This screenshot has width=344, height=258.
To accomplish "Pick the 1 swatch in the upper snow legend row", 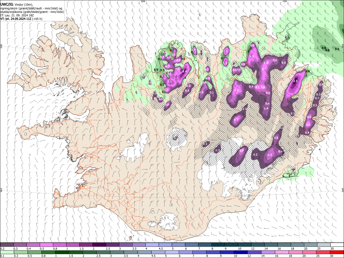I will (x=73, y=245).
